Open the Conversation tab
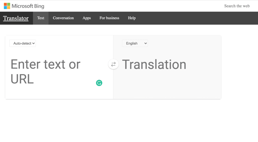Screen dimensions: 258x142 [63, 18]
